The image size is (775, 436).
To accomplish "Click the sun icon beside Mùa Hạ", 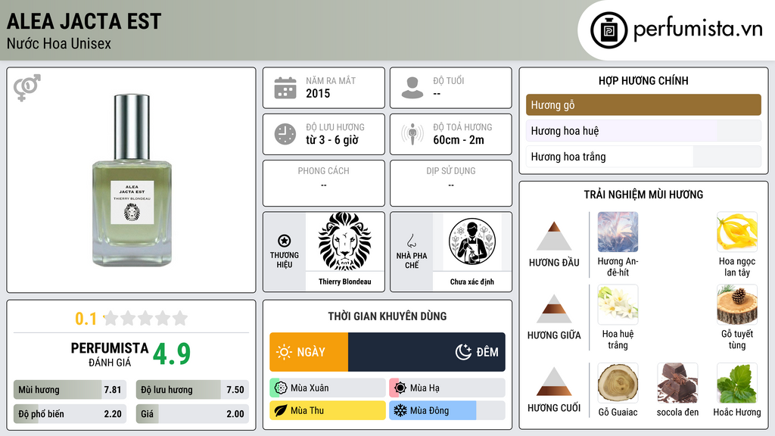I will (x=400, y=388).
